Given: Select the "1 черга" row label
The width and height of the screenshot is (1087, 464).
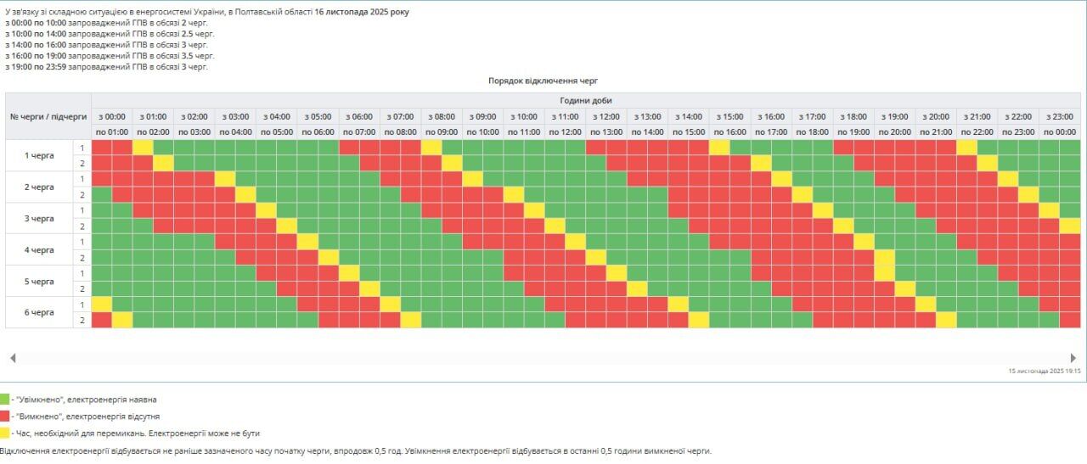Looking at the screenshot, I should pyautogui.click(x=39, y=155).
